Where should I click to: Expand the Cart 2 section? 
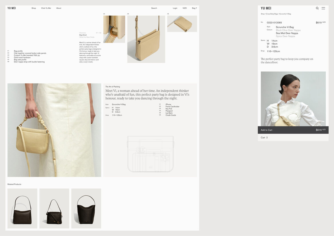coord(264,138)
